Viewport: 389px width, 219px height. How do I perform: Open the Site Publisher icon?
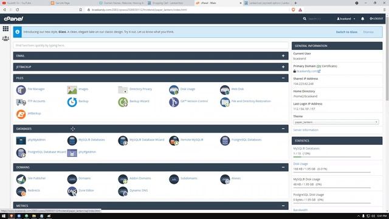point(21,179)
